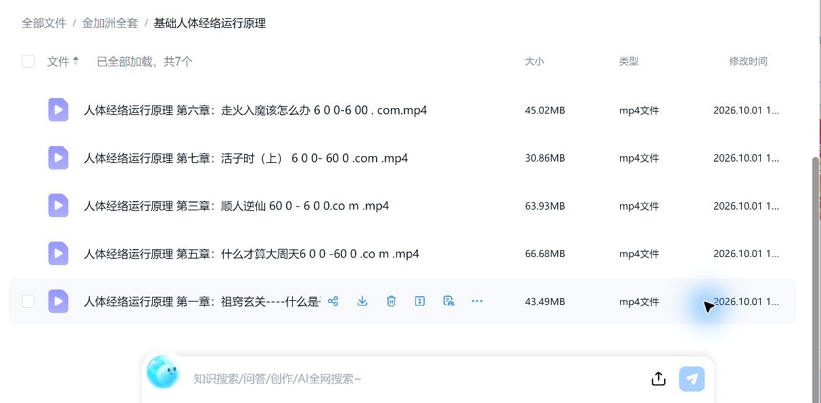Sort files by name using 文件 arrow
This screenshot has height=403, width=821.
click(76, 61)
